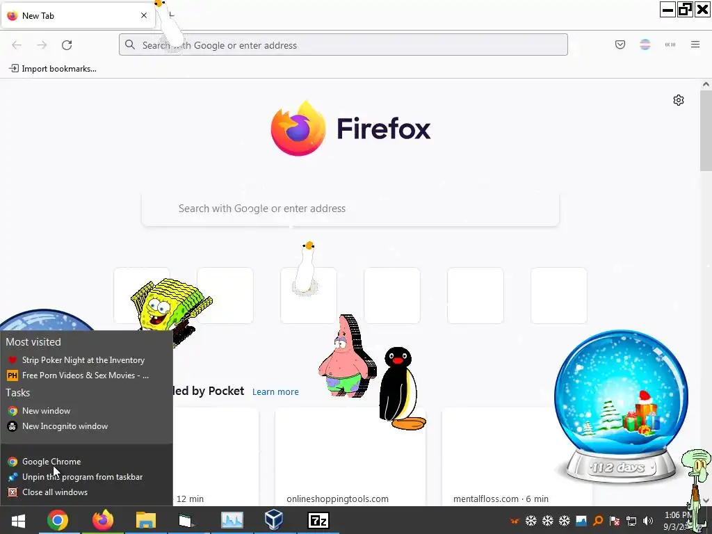Click the orange butterfly tray icon
The image size is (712, 534).
point(515,521)
